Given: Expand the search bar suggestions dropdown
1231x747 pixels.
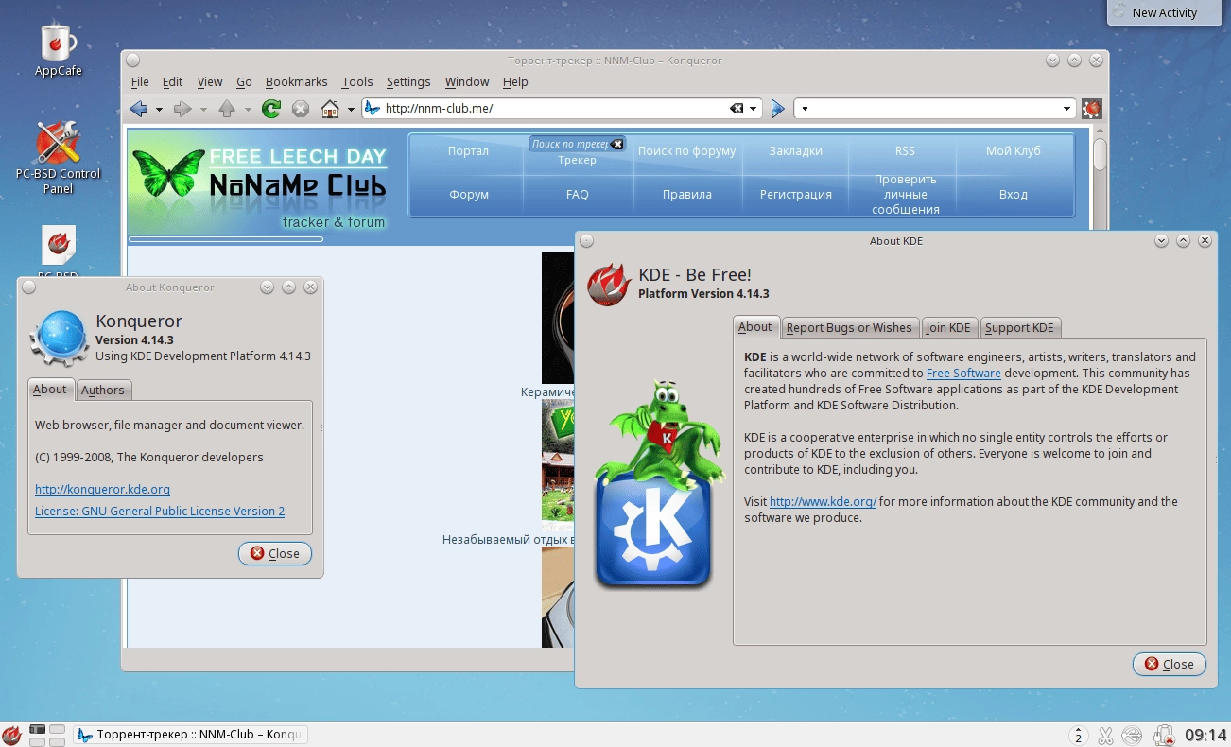Looking at the screenshot, I should (x=1067, y=110).
